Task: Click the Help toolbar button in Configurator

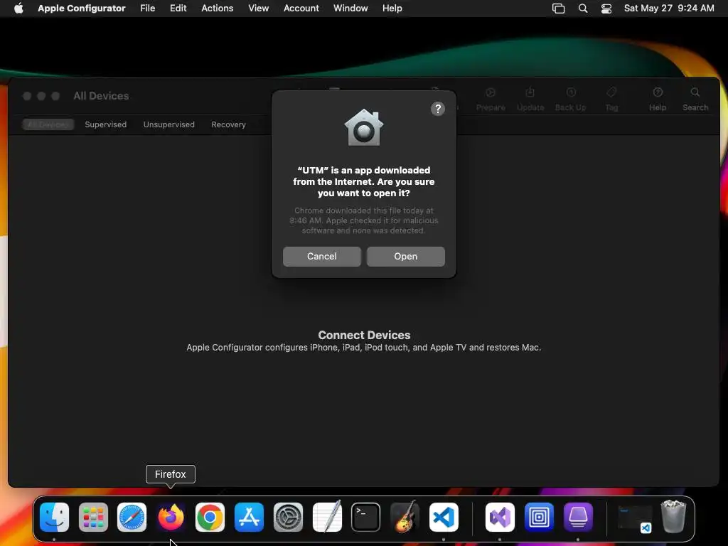Action: click(x=658, y=100)
